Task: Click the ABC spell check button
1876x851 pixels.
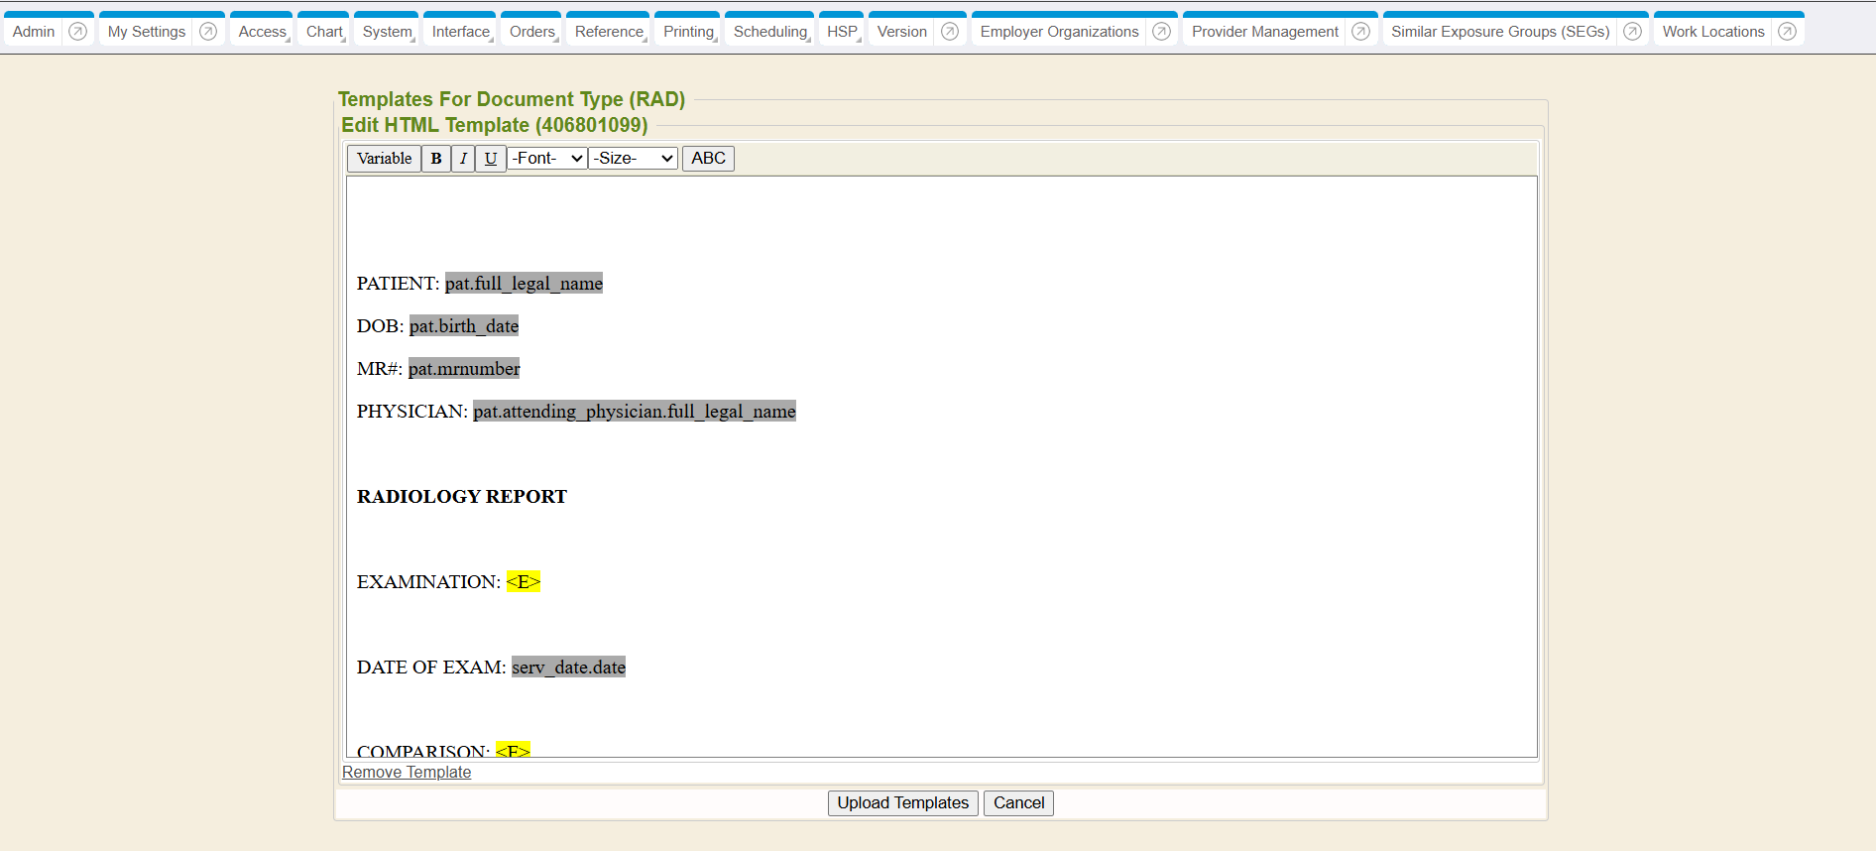Action: pos(708,159)
